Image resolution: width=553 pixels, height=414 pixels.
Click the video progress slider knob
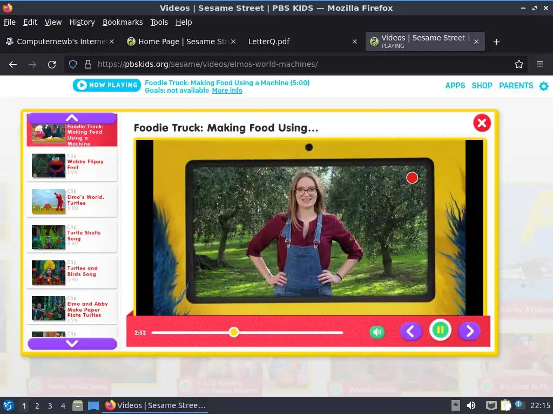[x=234, y=332]
